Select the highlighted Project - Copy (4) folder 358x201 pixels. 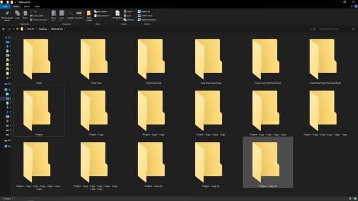coord(268,162)
